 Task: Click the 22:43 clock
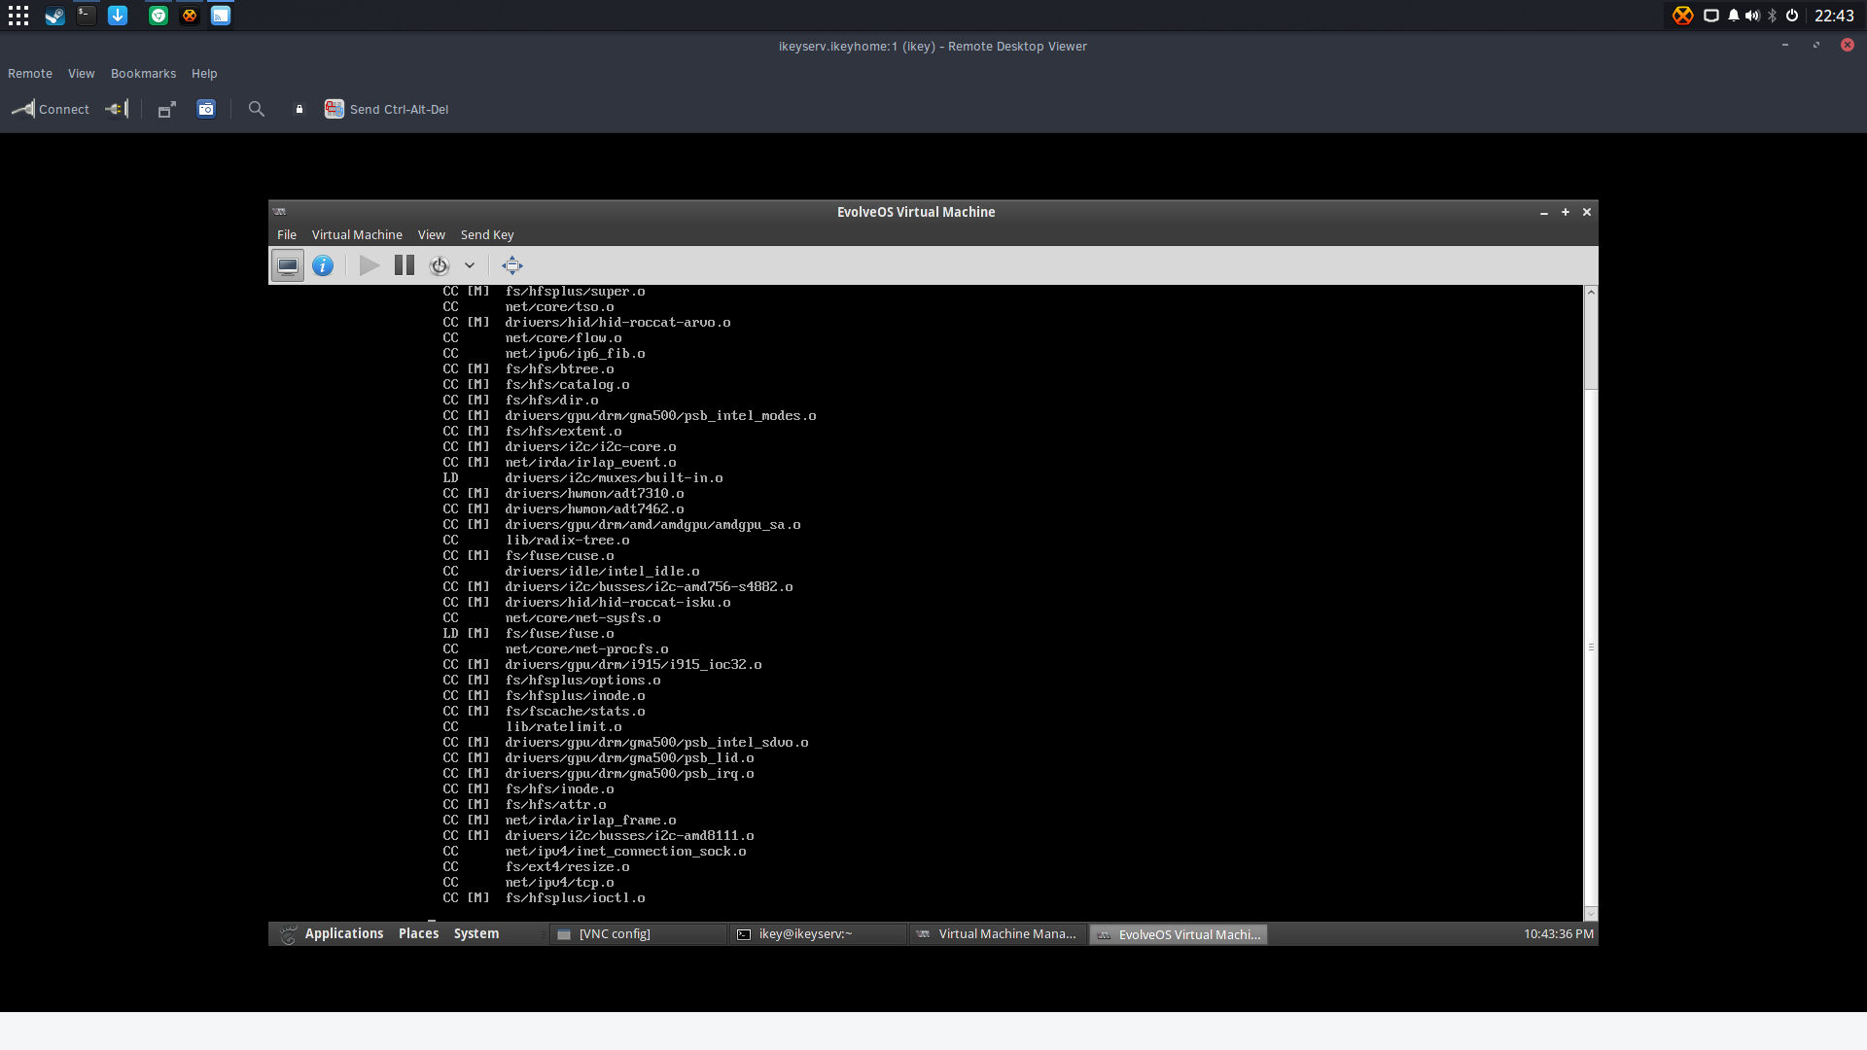click(1834, 16)
